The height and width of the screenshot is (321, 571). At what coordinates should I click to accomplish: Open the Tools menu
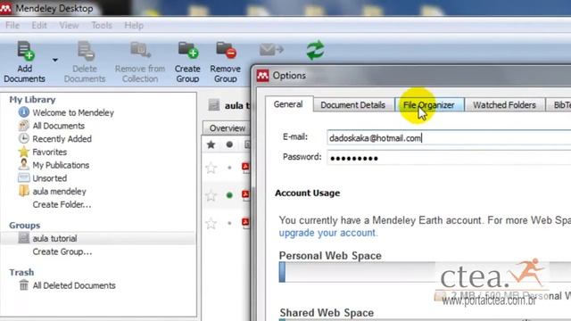(x=102, y=26)
